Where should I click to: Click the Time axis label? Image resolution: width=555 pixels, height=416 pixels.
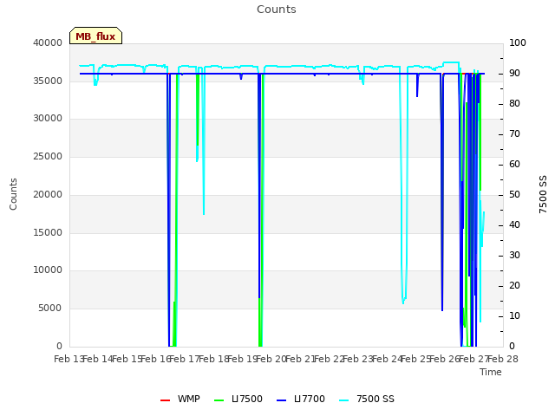tap(491, 372)
